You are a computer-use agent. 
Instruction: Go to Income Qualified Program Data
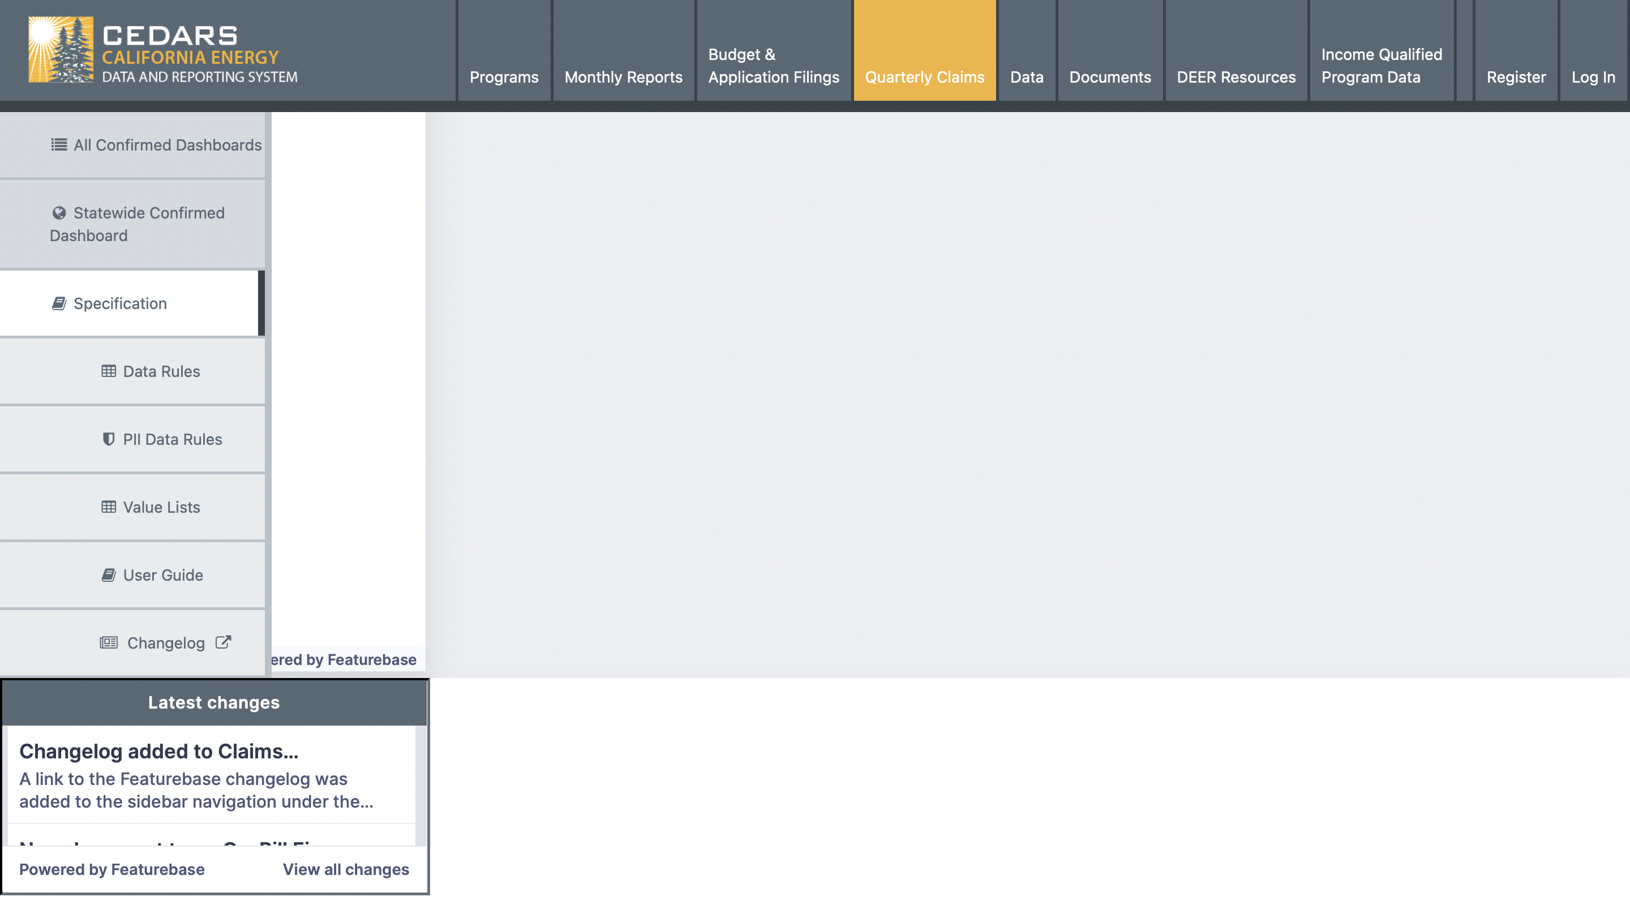1382,66
